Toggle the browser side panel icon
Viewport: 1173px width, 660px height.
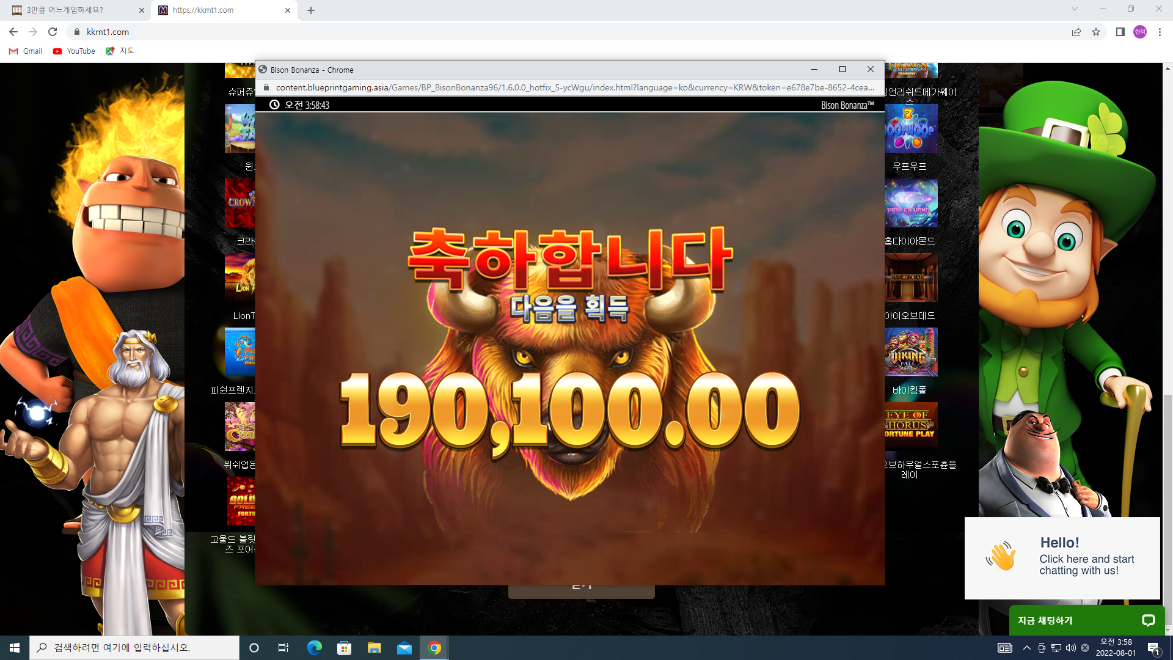1120,32
